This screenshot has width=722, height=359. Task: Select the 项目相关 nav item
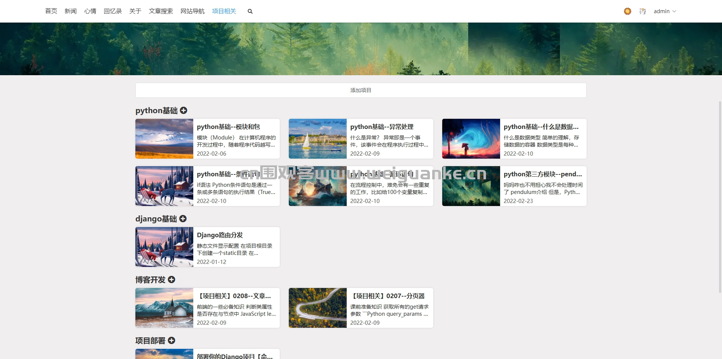[x=224, y=11]
